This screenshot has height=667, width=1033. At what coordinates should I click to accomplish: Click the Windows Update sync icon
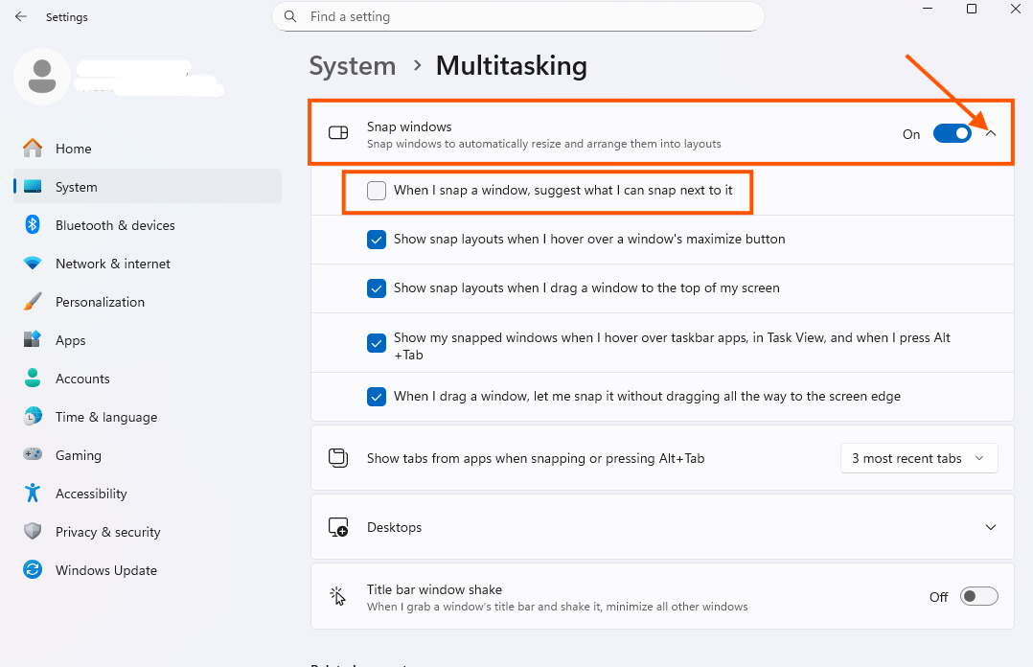tap(33, 570)
